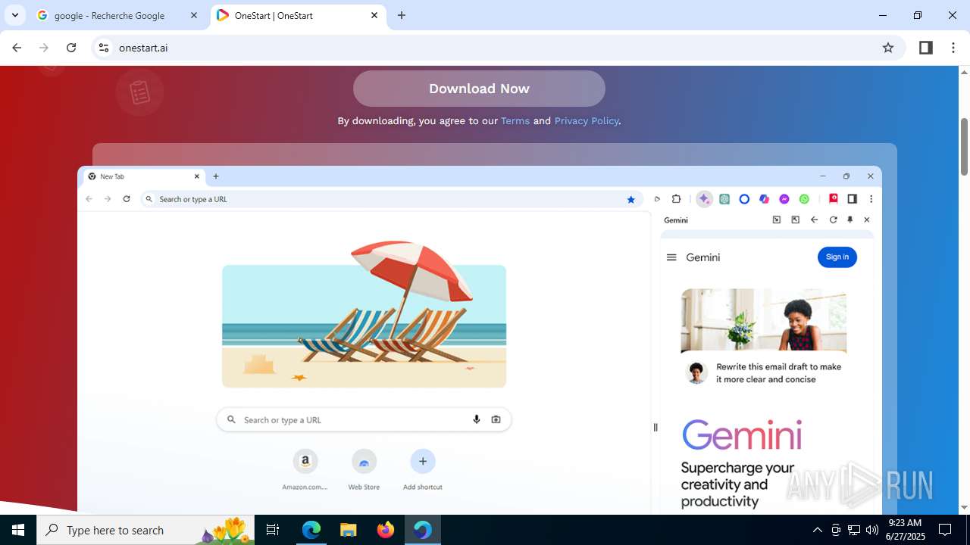
Task: Open a new tab in the main browser
Action: [x=402, y=15]
